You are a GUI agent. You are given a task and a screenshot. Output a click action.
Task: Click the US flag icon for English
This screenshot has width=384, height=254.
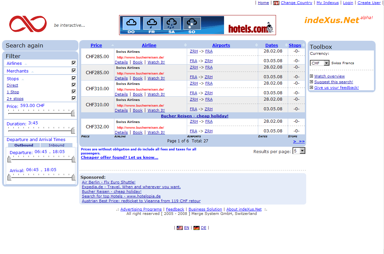point(180,228)
